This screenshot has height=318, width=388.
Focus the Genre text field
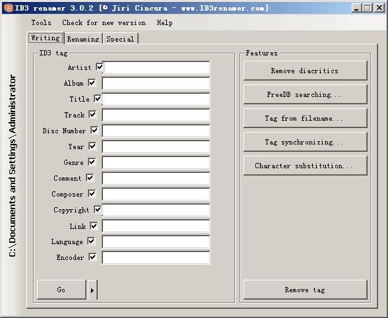pos(156,162)
